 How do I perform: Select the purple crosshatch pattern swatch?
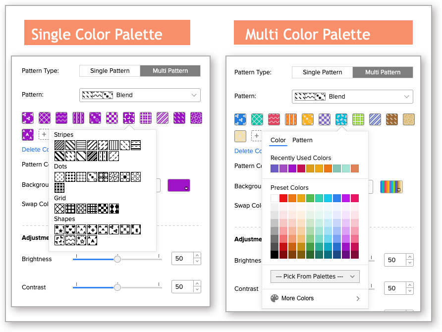click(x=45, y=119)
